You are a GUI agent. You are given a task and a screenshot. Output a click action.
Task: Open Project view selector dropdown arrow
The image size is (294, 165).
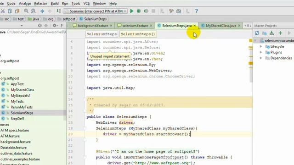point(22,26)
